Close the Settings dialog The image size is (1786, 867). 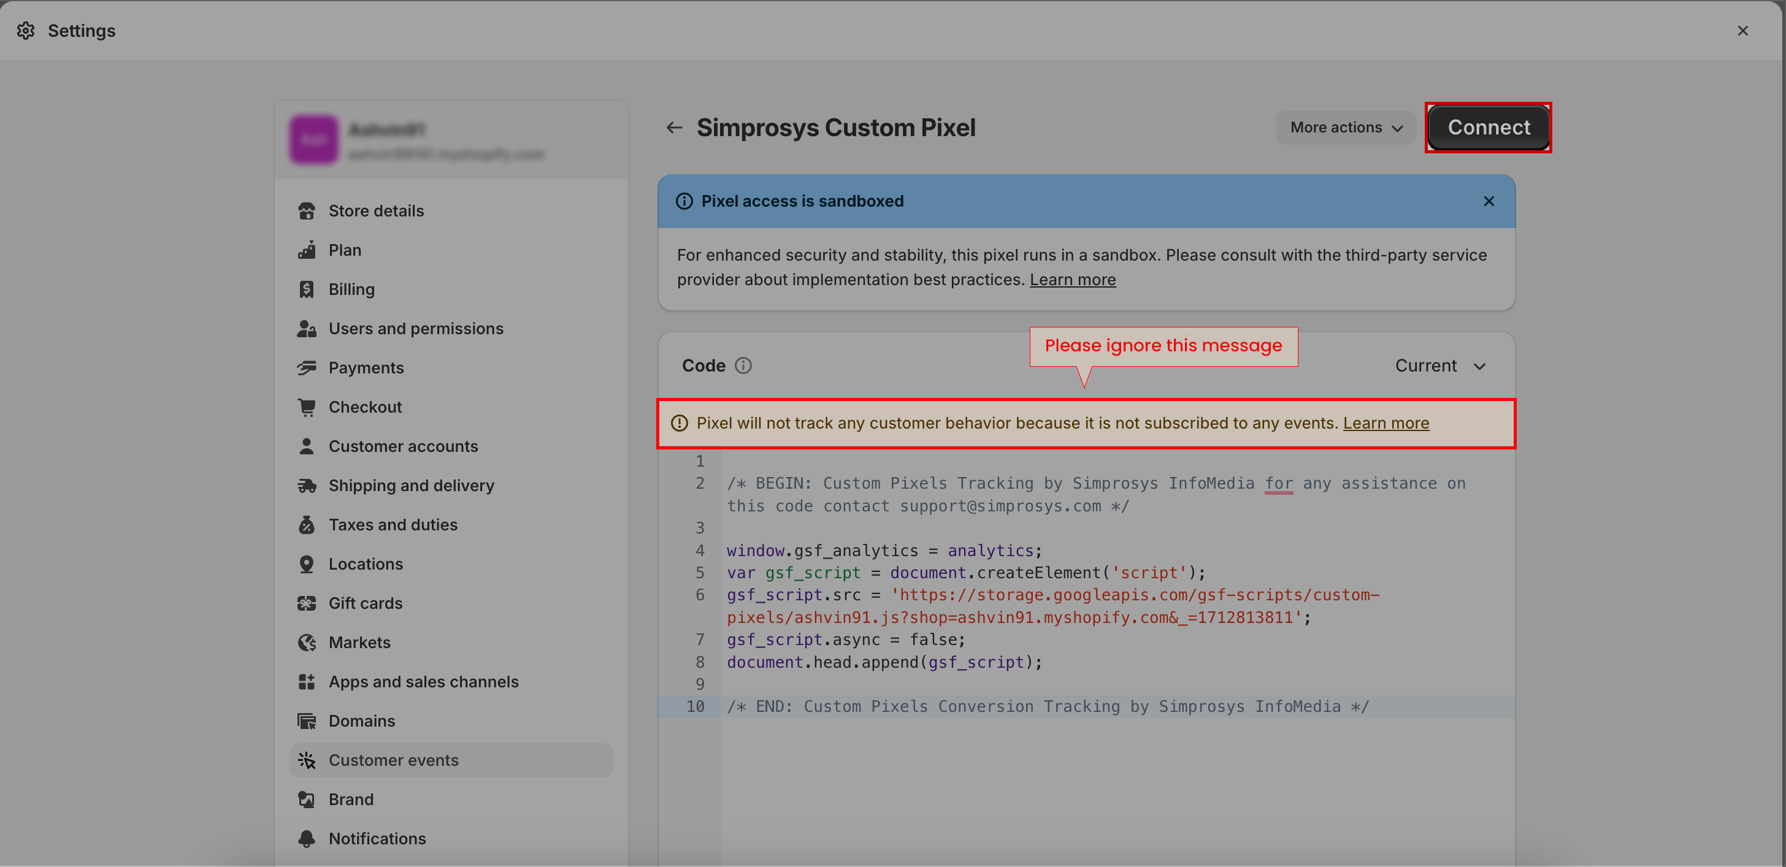pos(1743,31)
